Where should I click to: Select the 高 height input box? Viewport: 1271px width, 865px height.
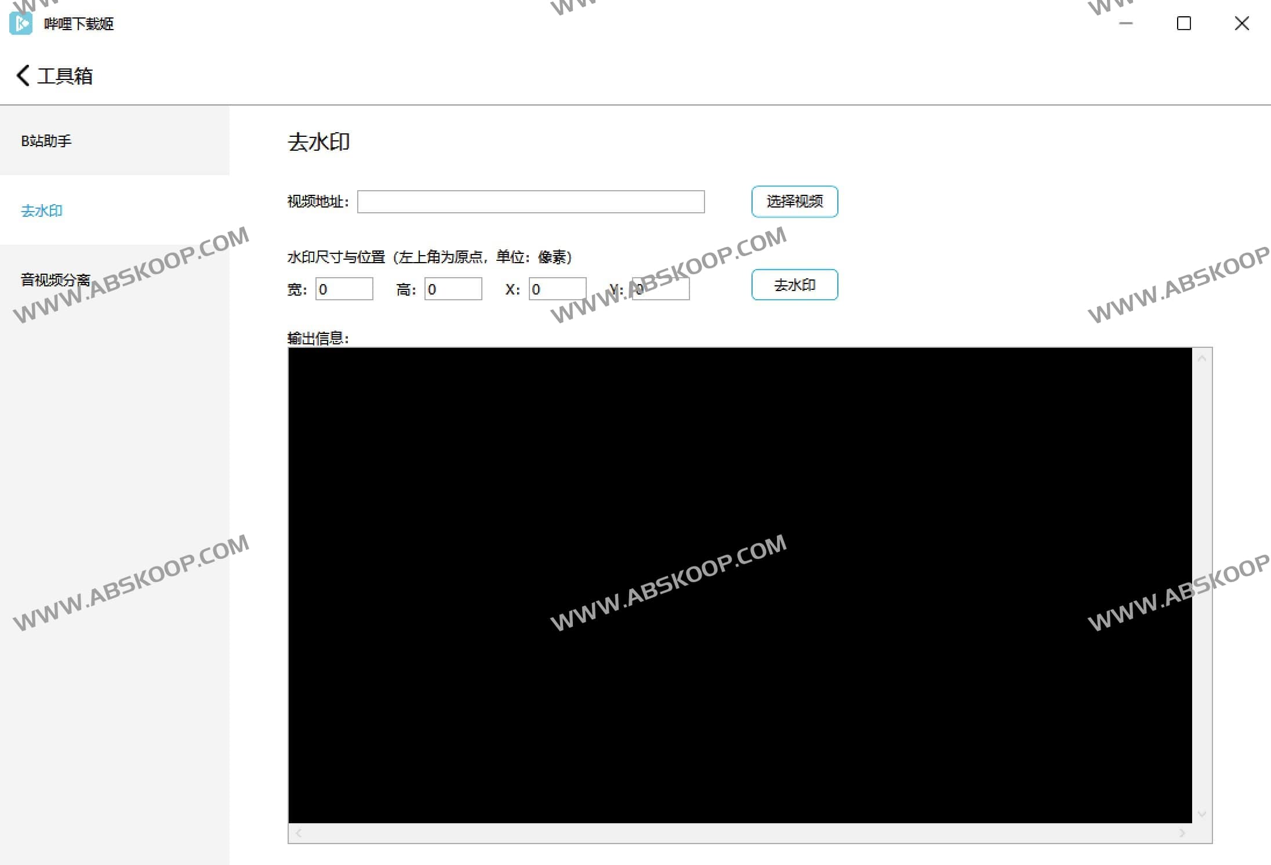tap(453, 289)
